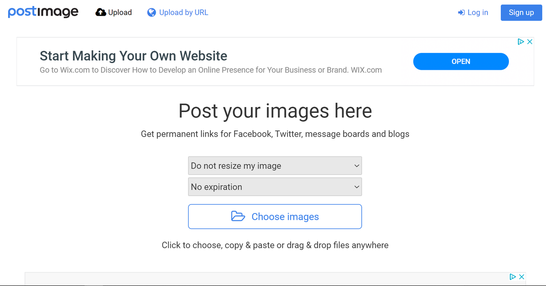Viewport: 546px width, 286px height.
Task: Click the cloud upload icon
Action: click(101, 12)
